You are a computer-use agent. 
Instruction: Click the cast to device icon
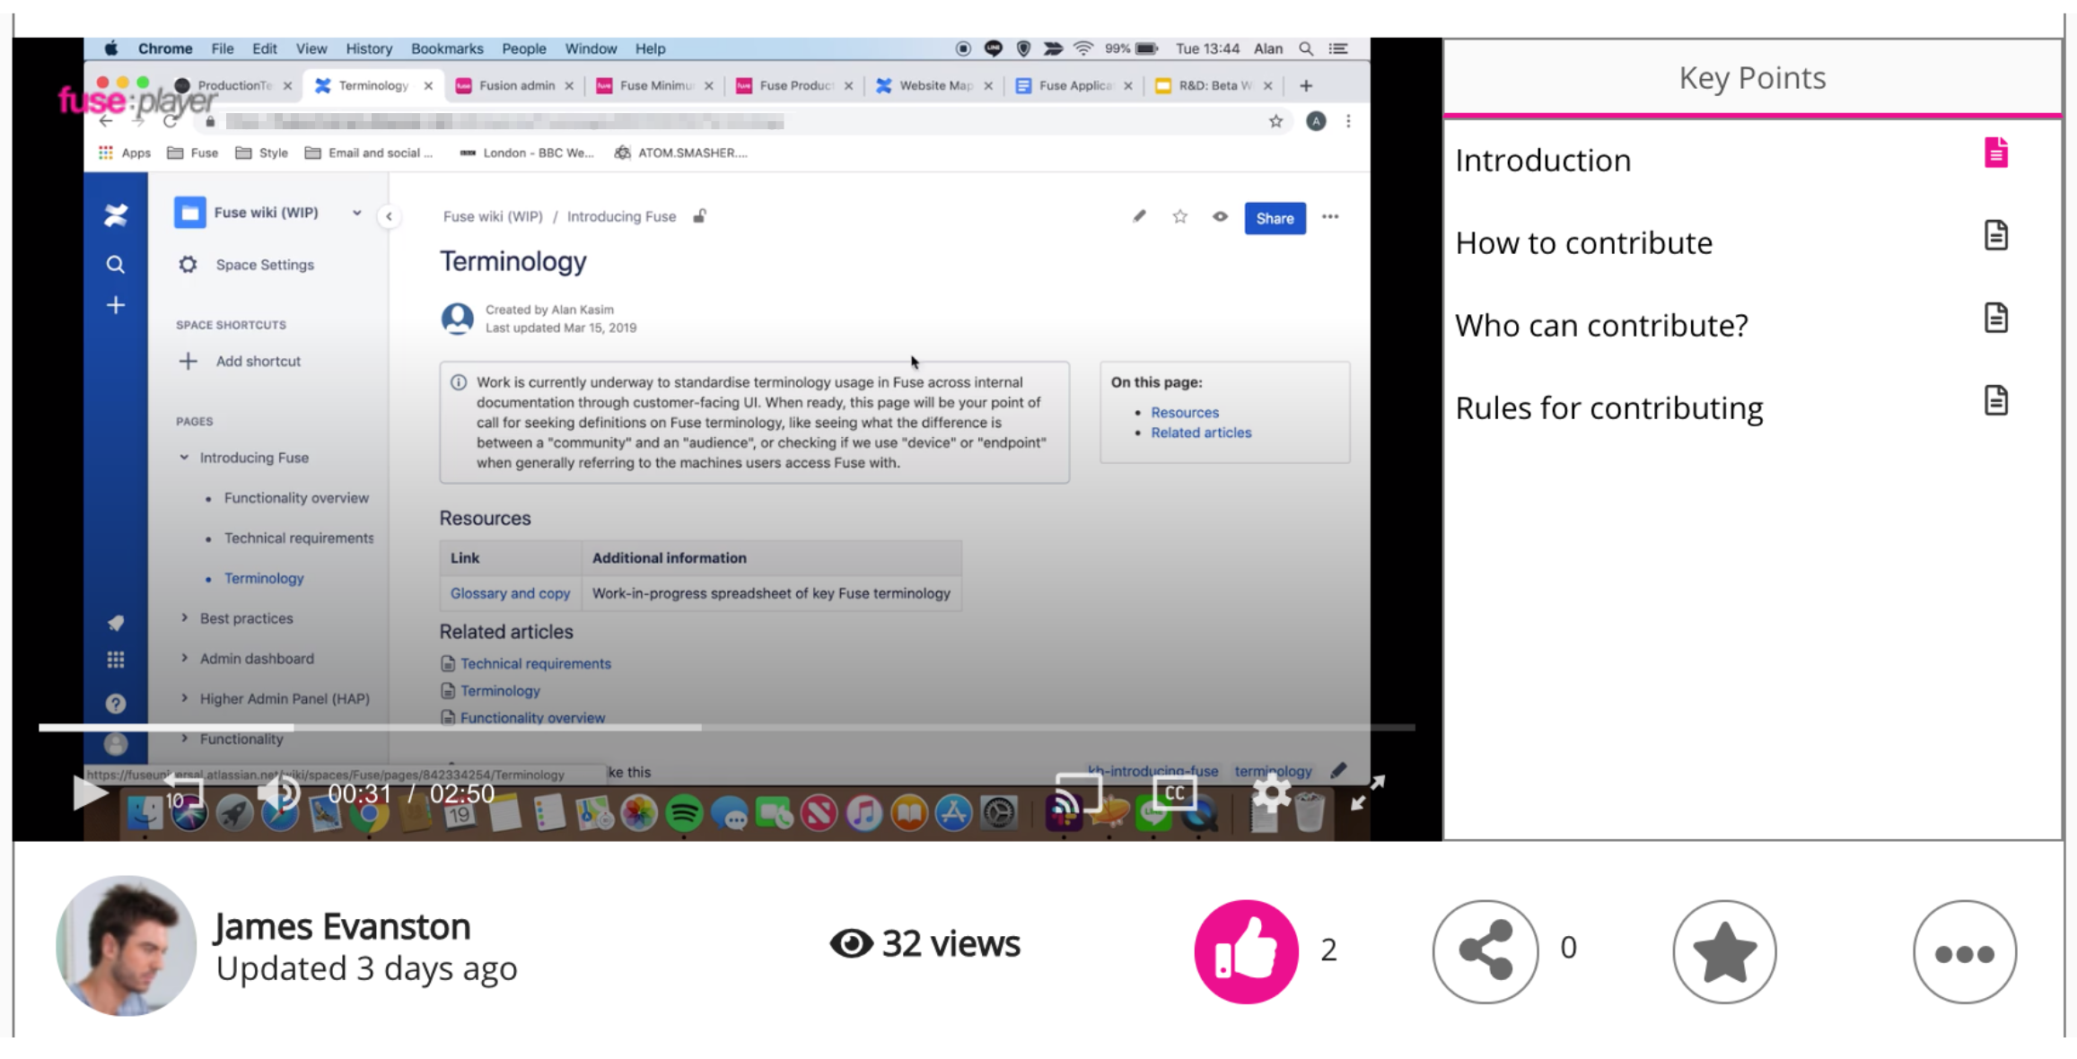point(1077,793)
